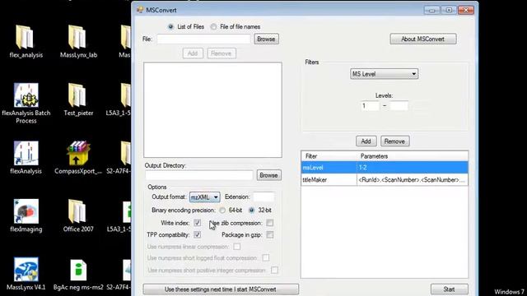Select the msLevel filter row

[x=385, y=168]
